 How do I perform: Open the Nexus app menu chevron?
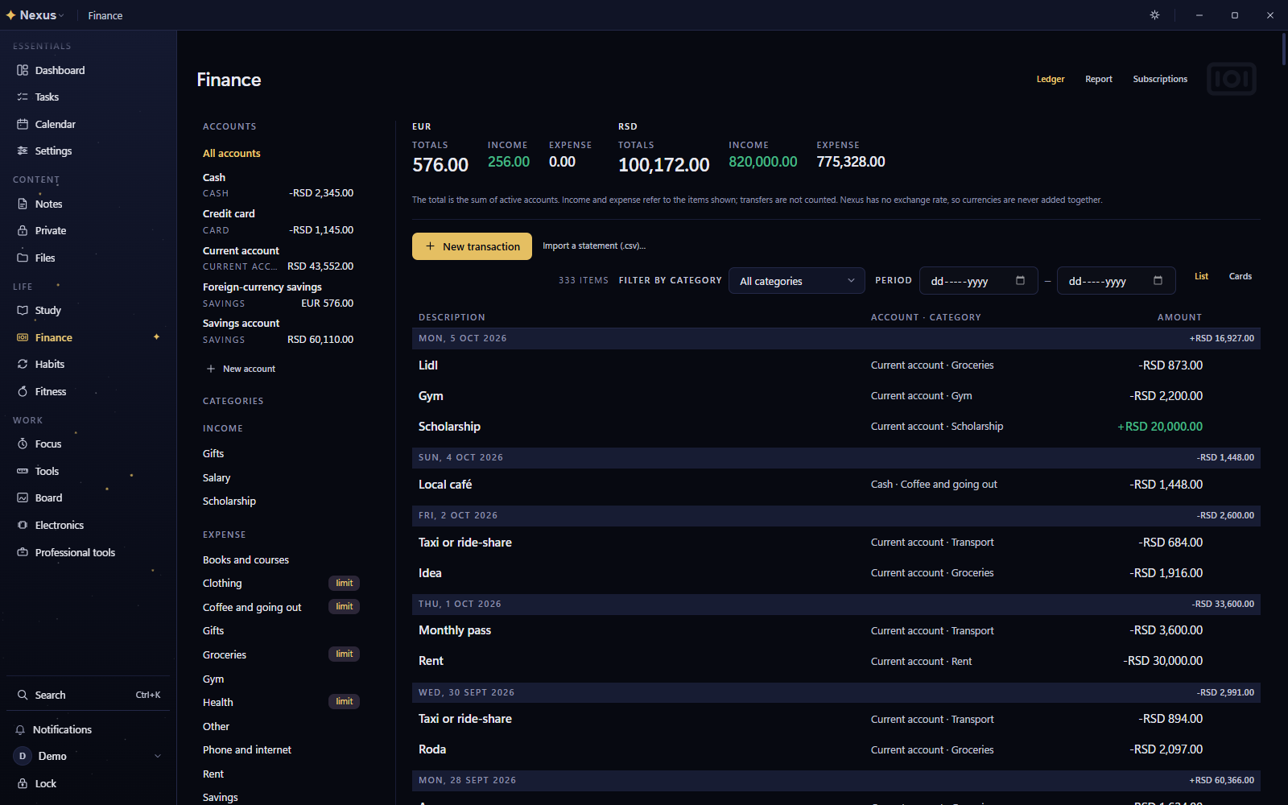point(61,15)
